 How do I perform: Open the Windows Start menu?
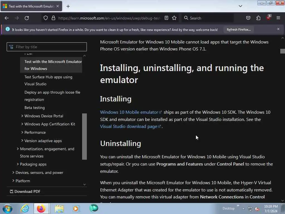[x=8, y=208]
